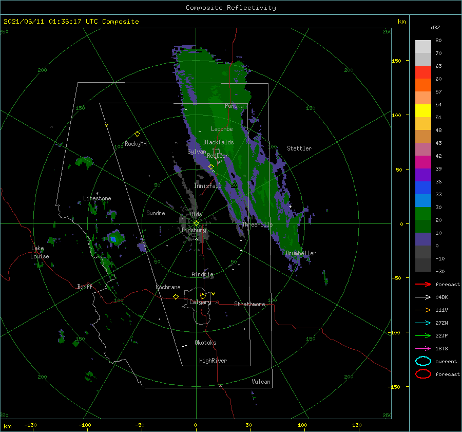Screen dimensions: 462x432
Task: Click yellow diamond marker above Calgary label
Action: coord(203,296)
